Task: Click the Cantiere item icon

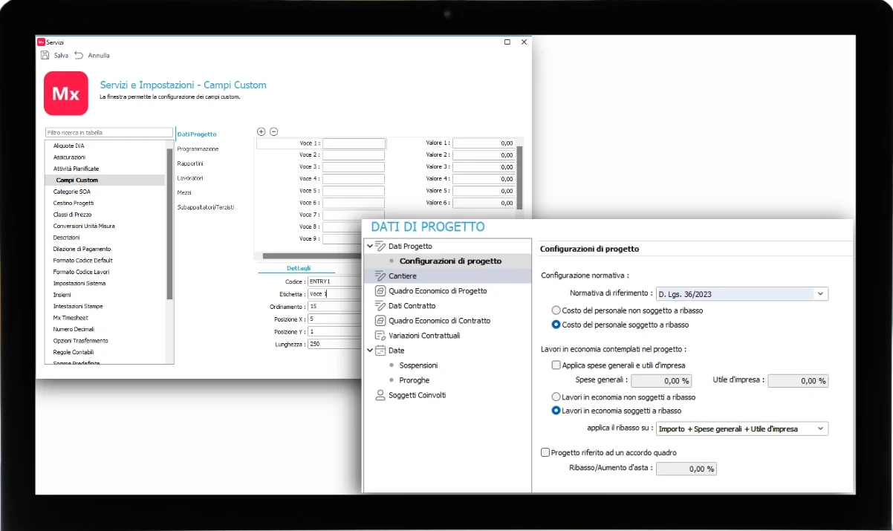Action: (x=381, y=276)
